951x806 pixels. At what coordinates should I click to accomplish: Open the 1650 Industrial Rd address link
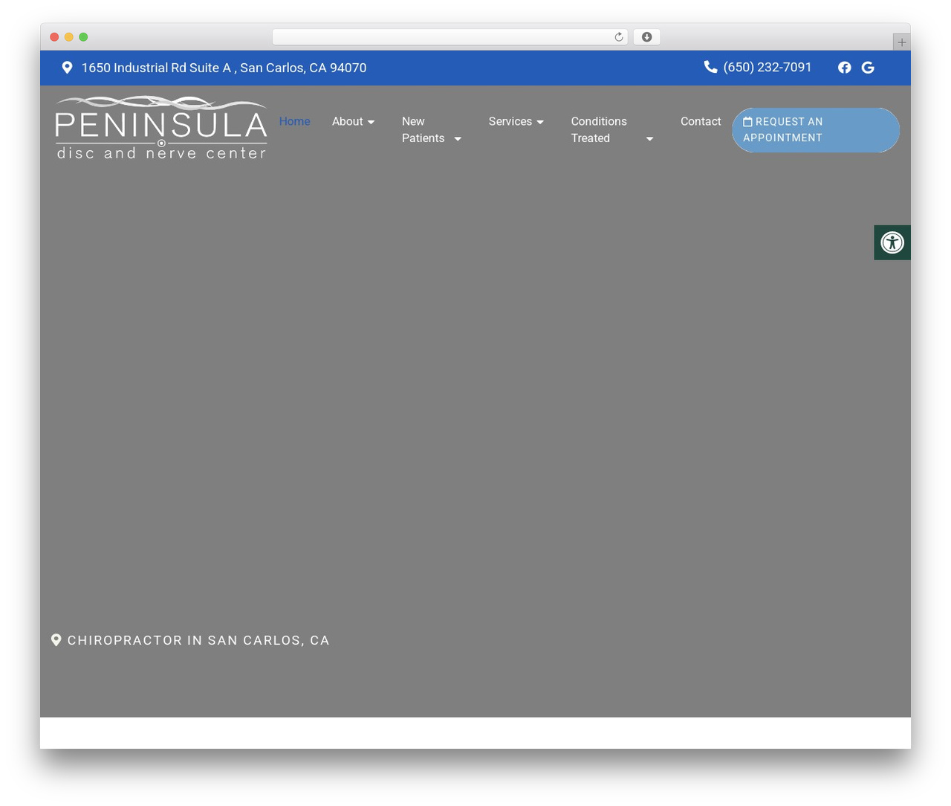224,68
